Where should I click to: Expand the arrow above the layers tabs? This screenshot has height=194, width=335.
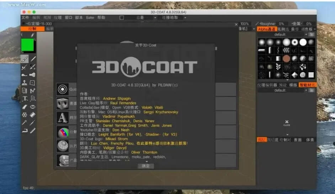[x=287, y=134]
